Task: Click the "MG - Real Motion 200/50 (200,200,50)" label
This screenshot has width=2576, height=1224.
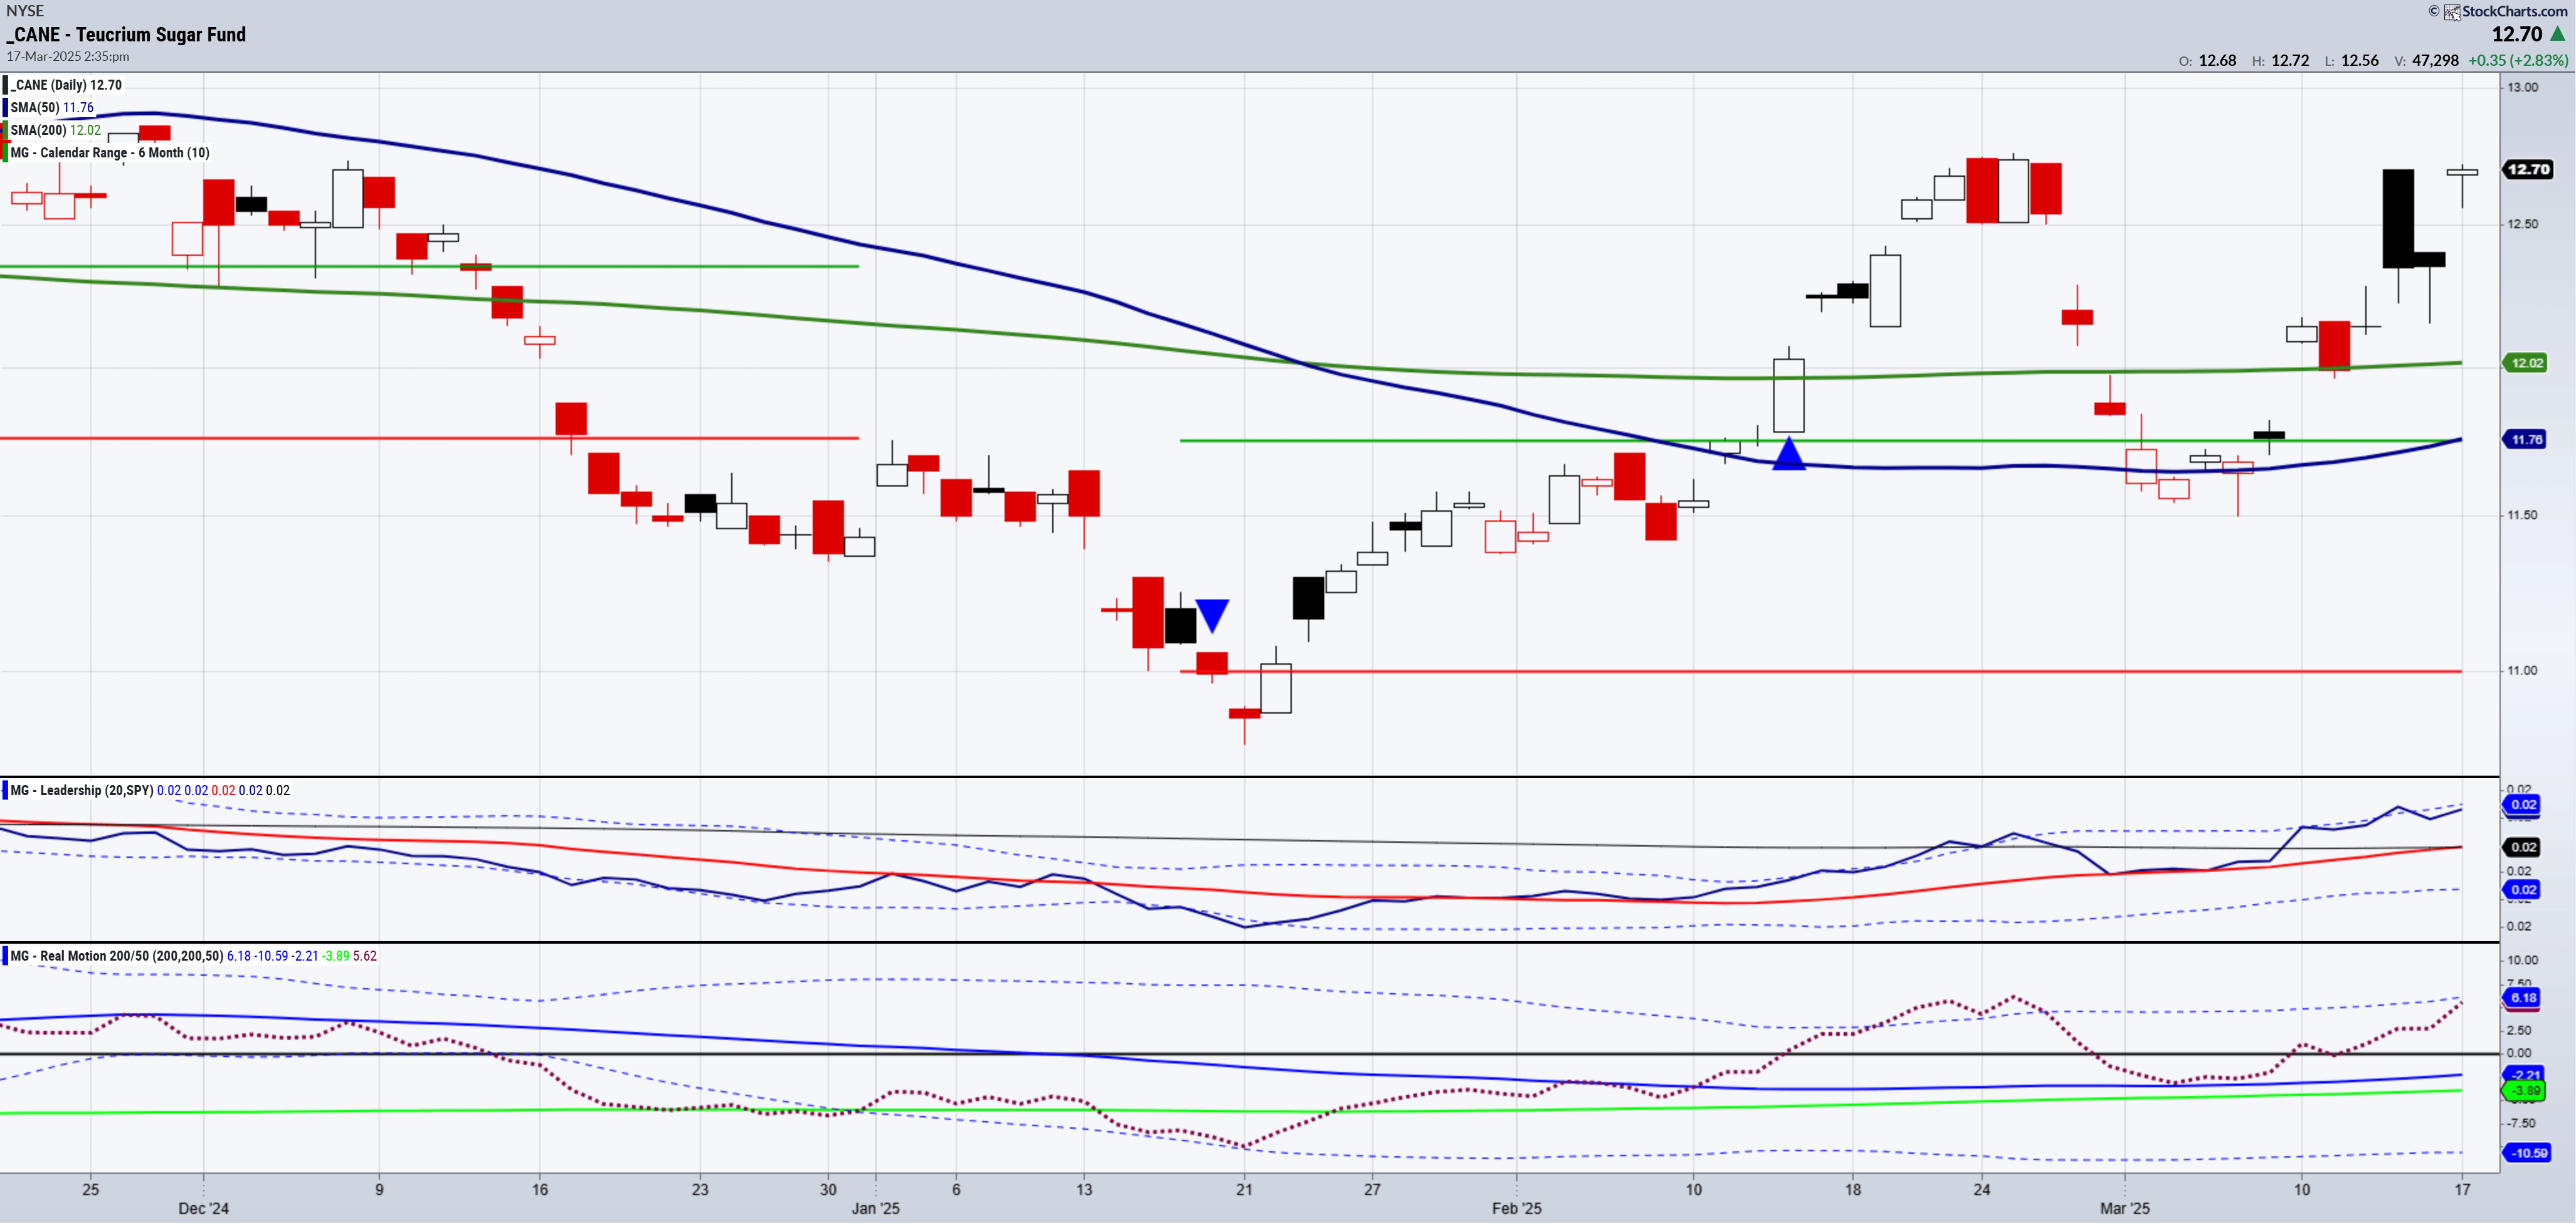Action: point(117,957)
